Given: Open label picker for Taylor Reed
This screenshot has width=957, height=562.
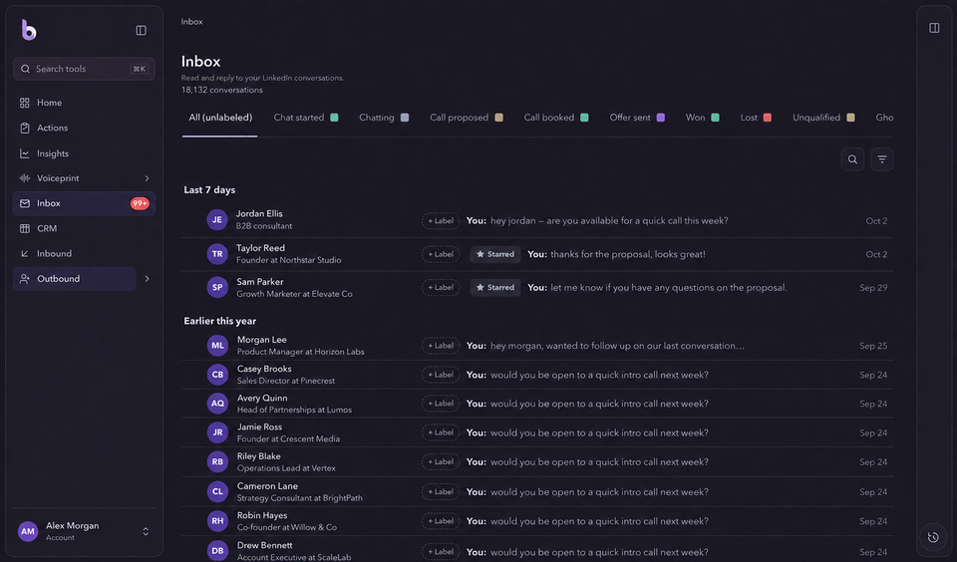Looking at the screenshot, I should click(441, 254).
